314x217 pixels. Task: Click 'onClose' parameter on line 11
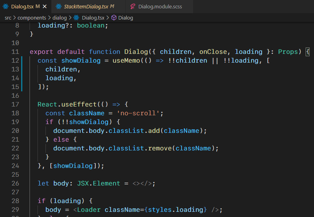(x=213, y=52)
